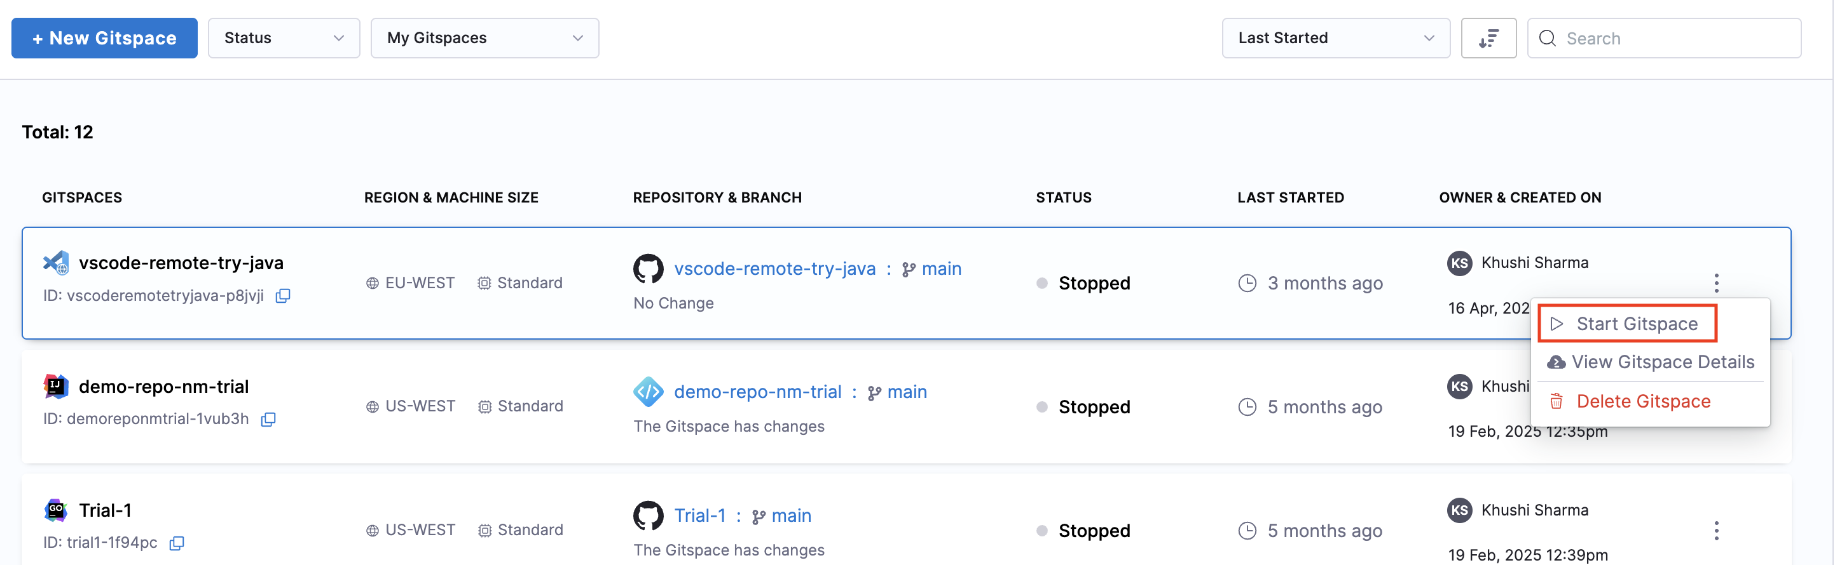
Task: Copy the Trial-1 Gitspace ID
Action: click(177, 543)
